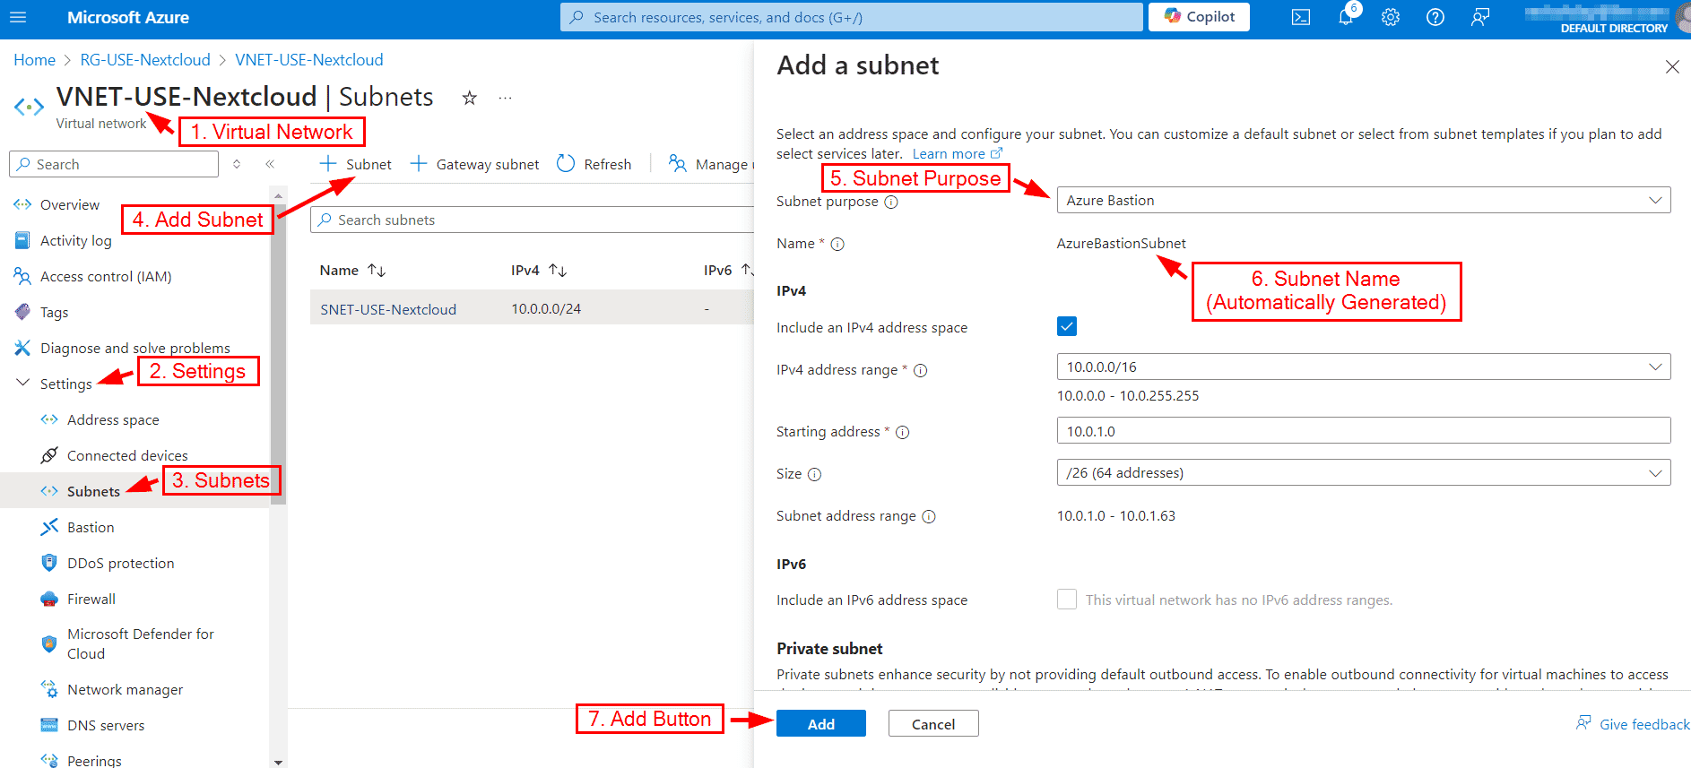1691x768 pixels.
Task: Collapse the sidebar with double chevron
Action: [x=270, y=164]
